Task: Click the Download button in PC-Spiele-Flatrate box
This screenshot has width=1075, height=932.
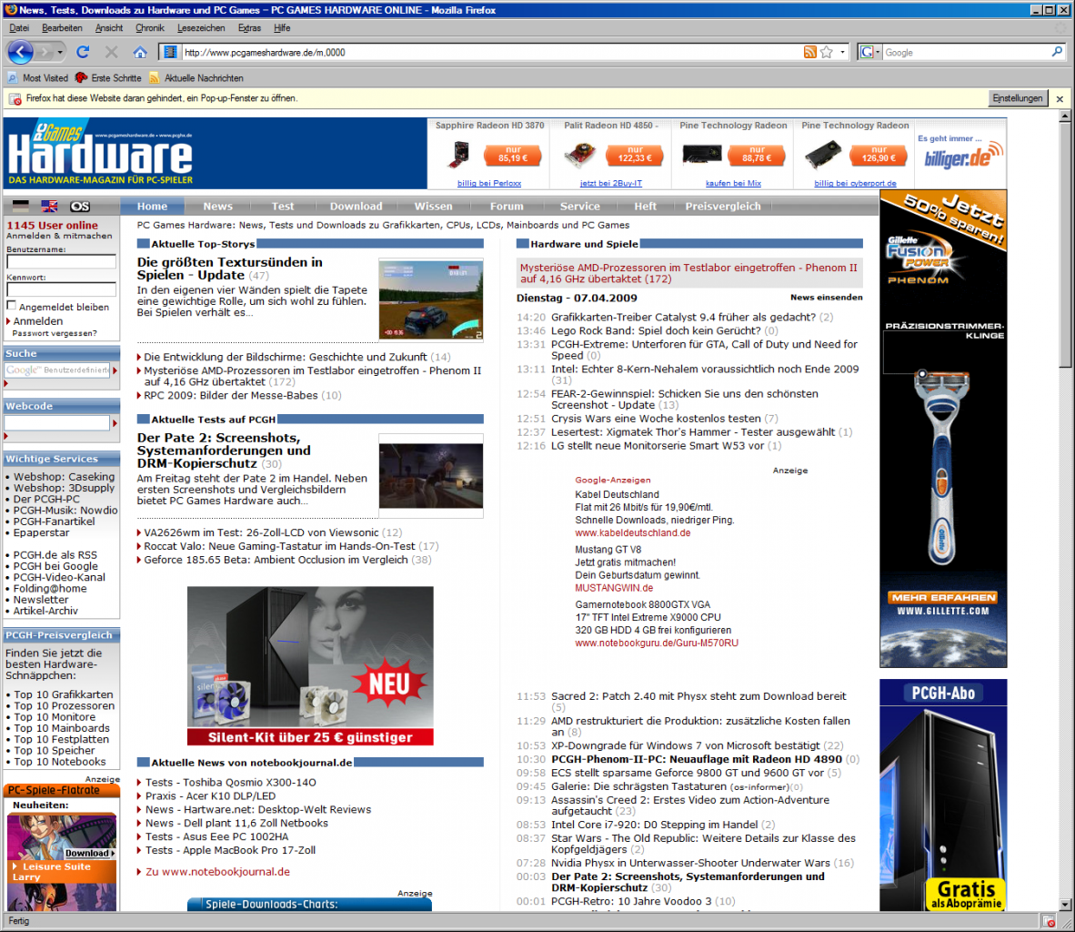Action: (88, 853)
